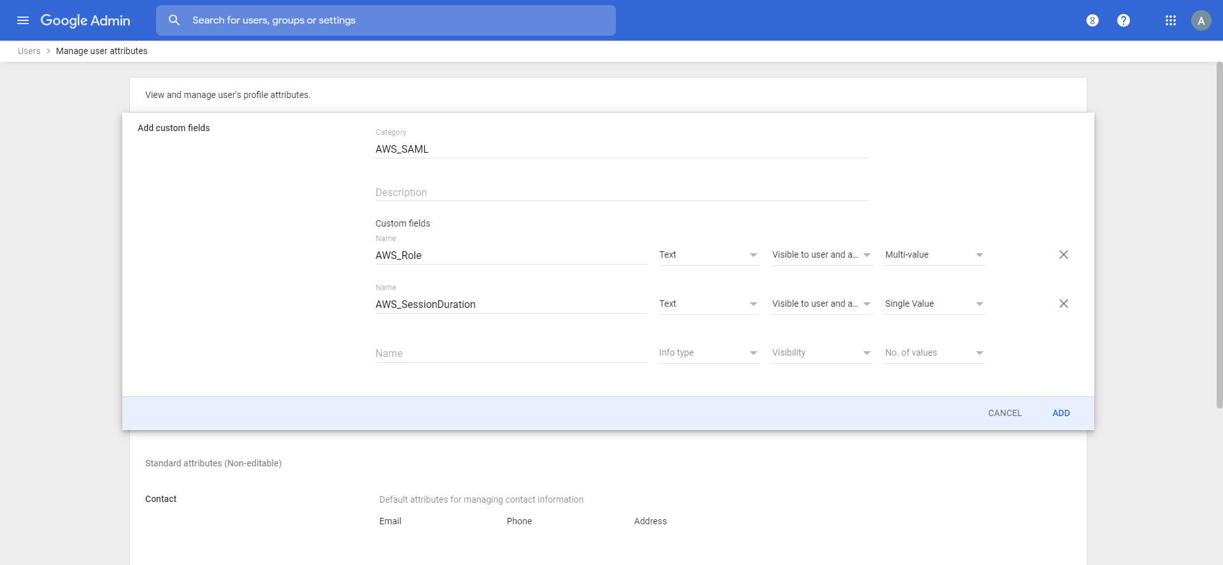Click the page vertical scrollbar
This screenshot has width=1223, height=565.
click(1219, 235)
